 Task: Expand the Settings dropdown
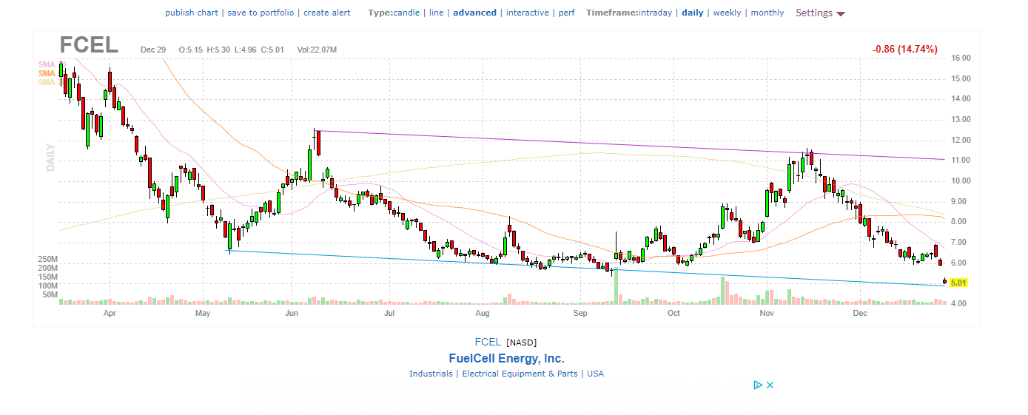pyautogui.click(x=820, y=13)
